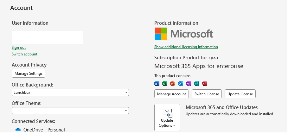Click the Word app icon
The width and height of the screenshot is (288, 134).
[157, 84]
